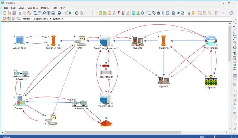Screen dimensions: 238x138
Task: Expand input port triangle on Water_Tank
Action: coord(14,36)
